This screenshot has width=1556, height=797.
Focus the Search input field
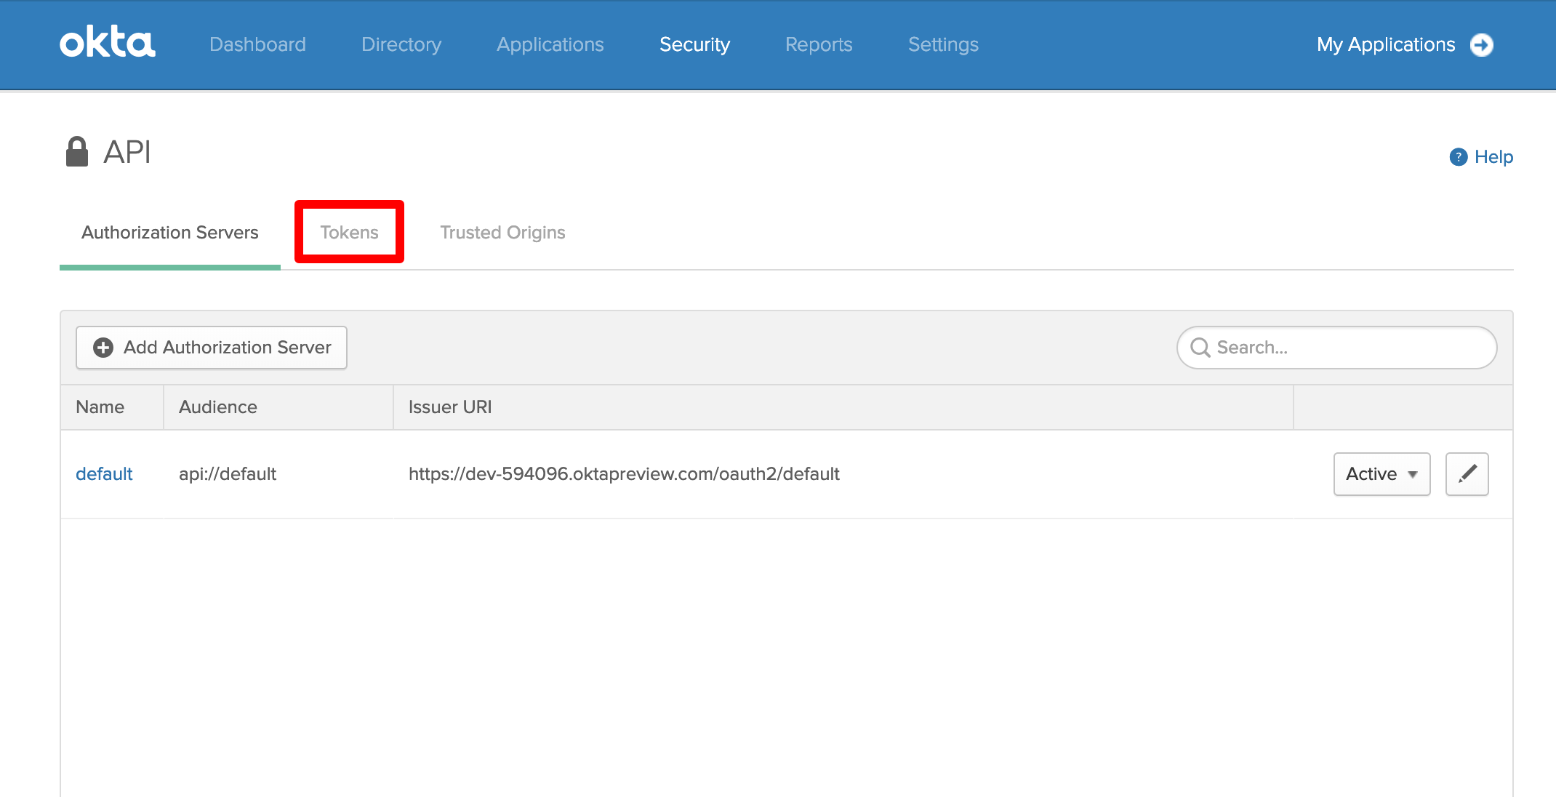tap(1336, 348)
